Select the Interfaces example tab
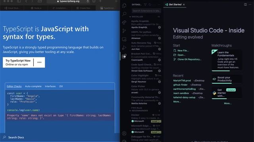This screenshot has height=142, width=254. tap(50, 86)
